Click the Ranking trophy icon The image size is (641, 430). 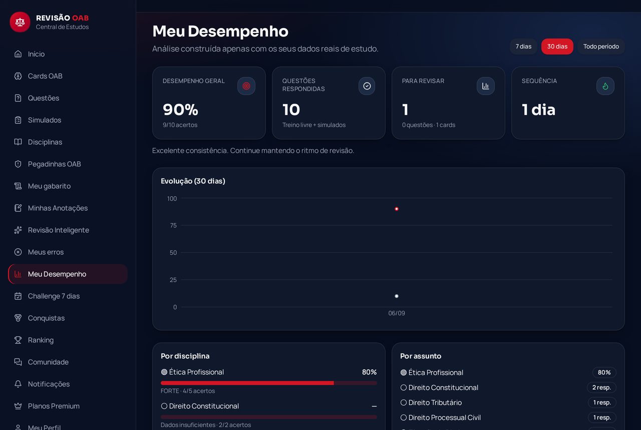(18, 340)
